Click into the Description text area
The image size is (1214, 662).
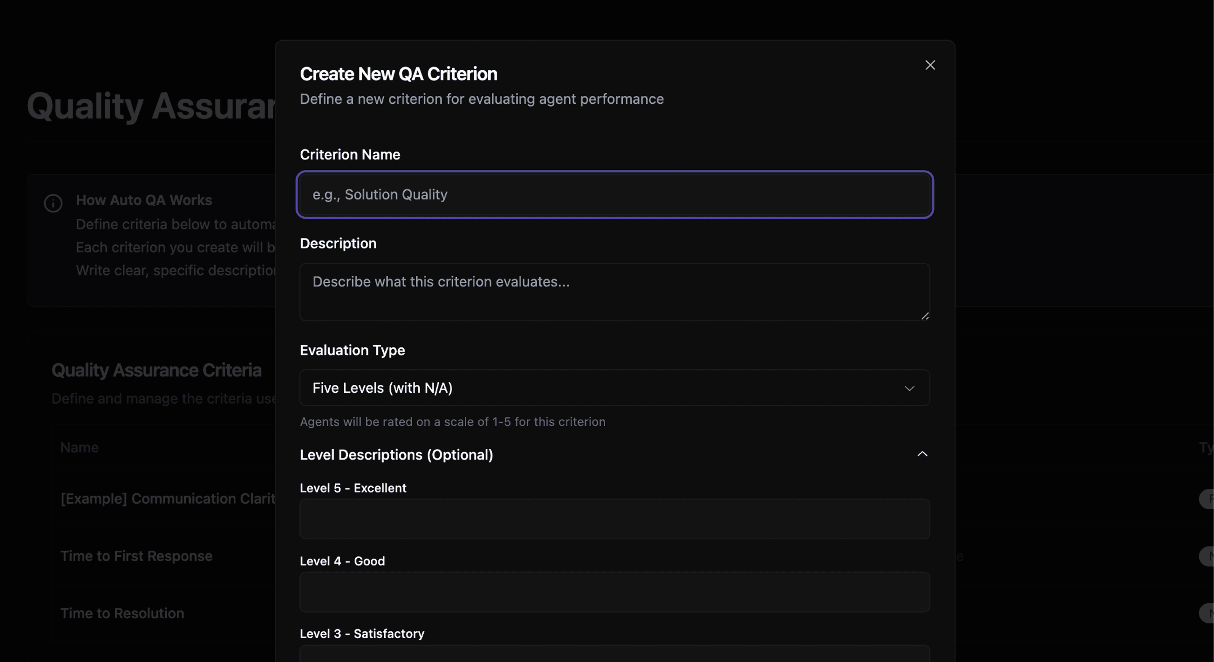click(614, 292)
